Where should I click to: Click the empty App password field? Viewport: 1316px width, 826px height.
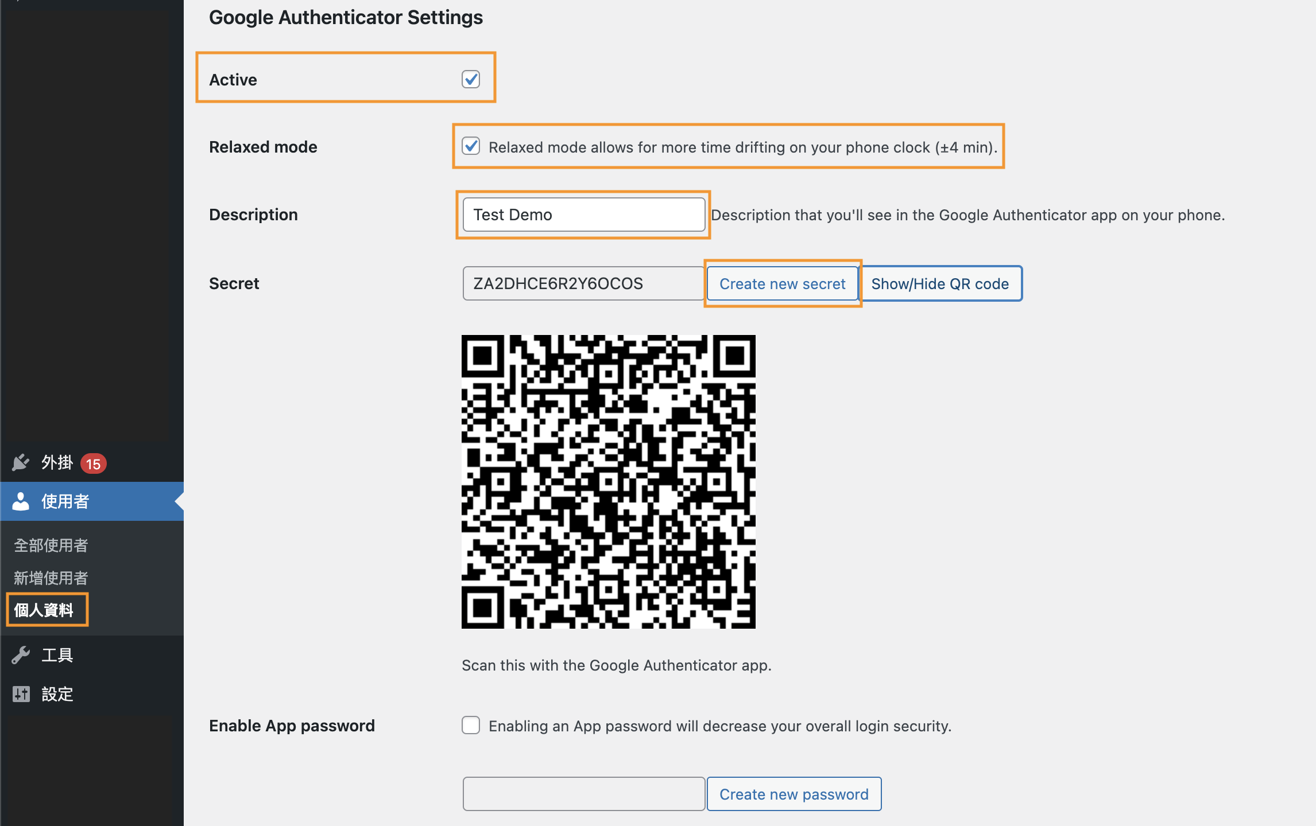click(583, 794)
